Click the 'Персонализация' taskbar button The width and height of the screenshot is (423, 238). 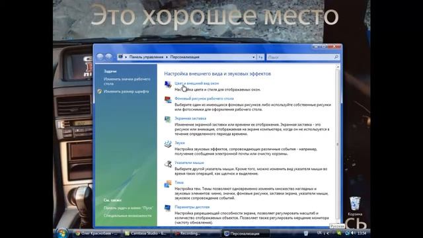[245, 233]
